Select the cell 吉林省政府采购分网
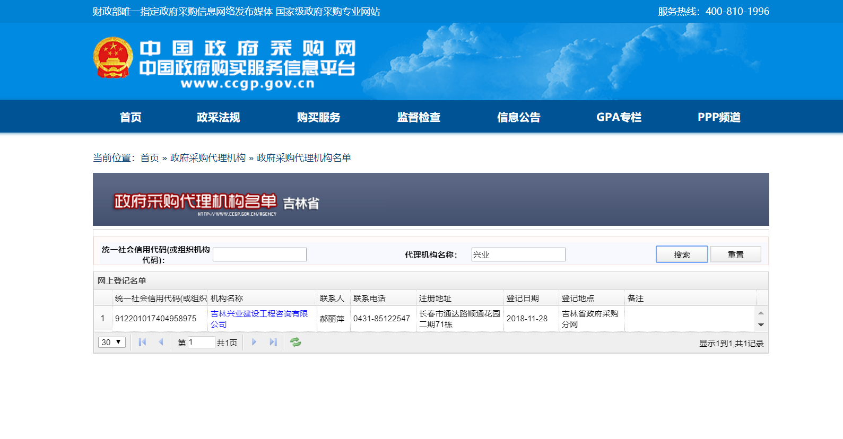Viewport: 843px width, 439px height. pyautogui.click(x=592, y=319)
